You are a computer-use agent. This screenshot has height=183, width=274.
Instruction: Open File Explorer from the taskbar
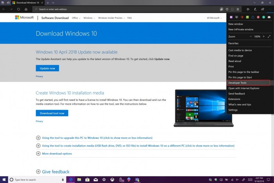(79, 180)
